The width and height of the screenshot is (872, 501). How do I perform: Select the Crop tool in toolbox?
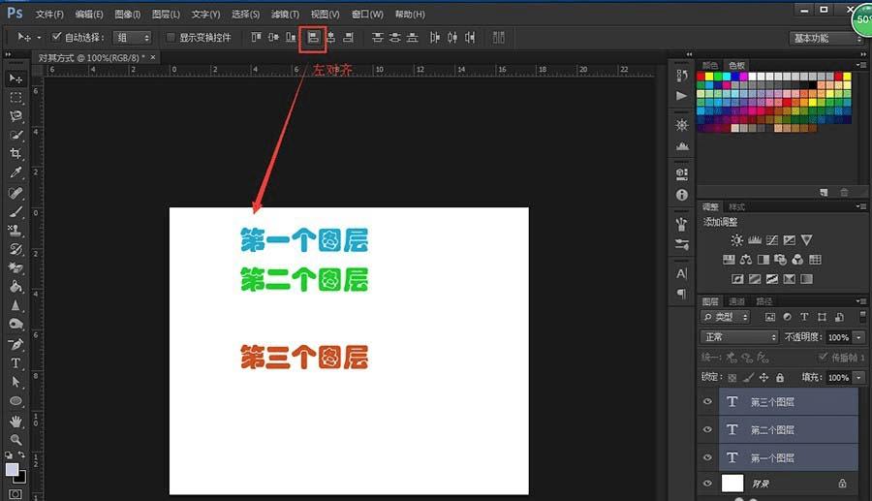(x=16, y=153)
